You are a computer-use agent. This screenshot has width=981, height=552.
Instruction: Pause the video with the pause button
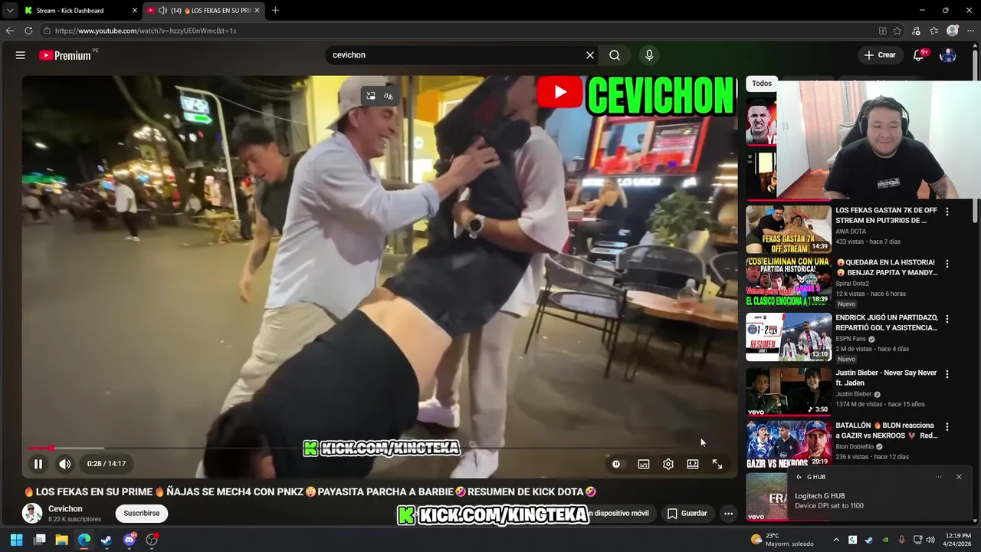point(38,464)
